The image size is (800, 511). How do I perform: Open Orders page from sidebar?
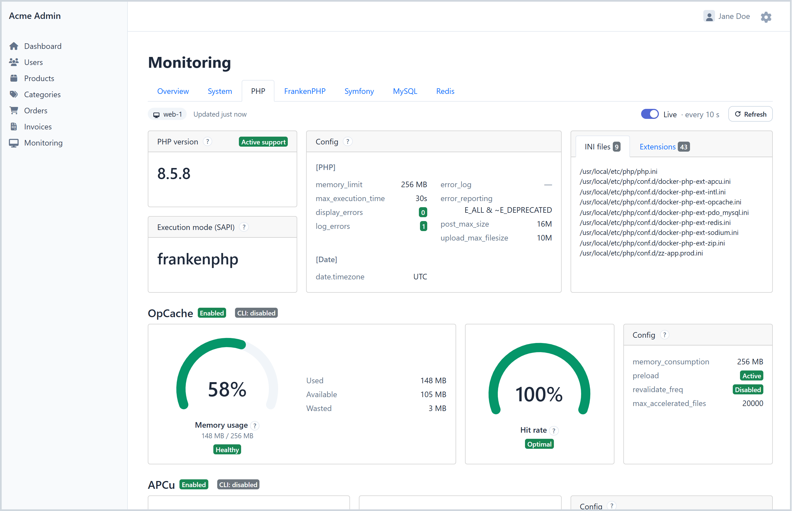pos(36,111)
